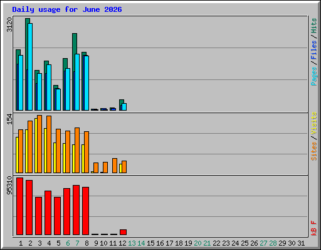The height and width of the screenshot is (250, 321).
Task: Click day 31 on the x-axis
Action: coord(301,243)
